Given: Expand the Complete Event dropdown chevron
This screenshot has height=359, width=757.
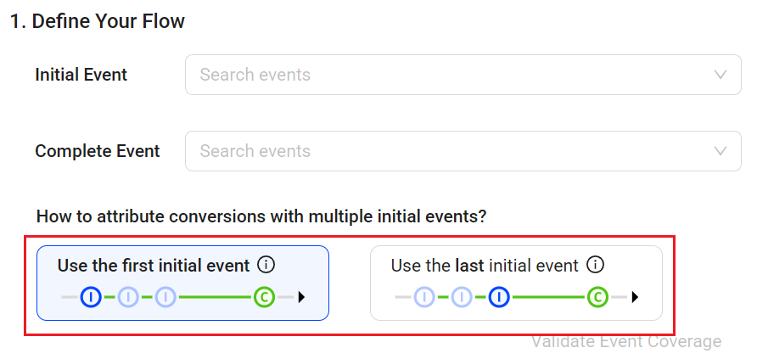Looking at the screenshot, I should tap(721, 151).
